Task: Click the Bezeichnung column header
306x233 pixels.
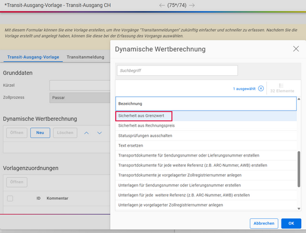Action: (206, 103)
